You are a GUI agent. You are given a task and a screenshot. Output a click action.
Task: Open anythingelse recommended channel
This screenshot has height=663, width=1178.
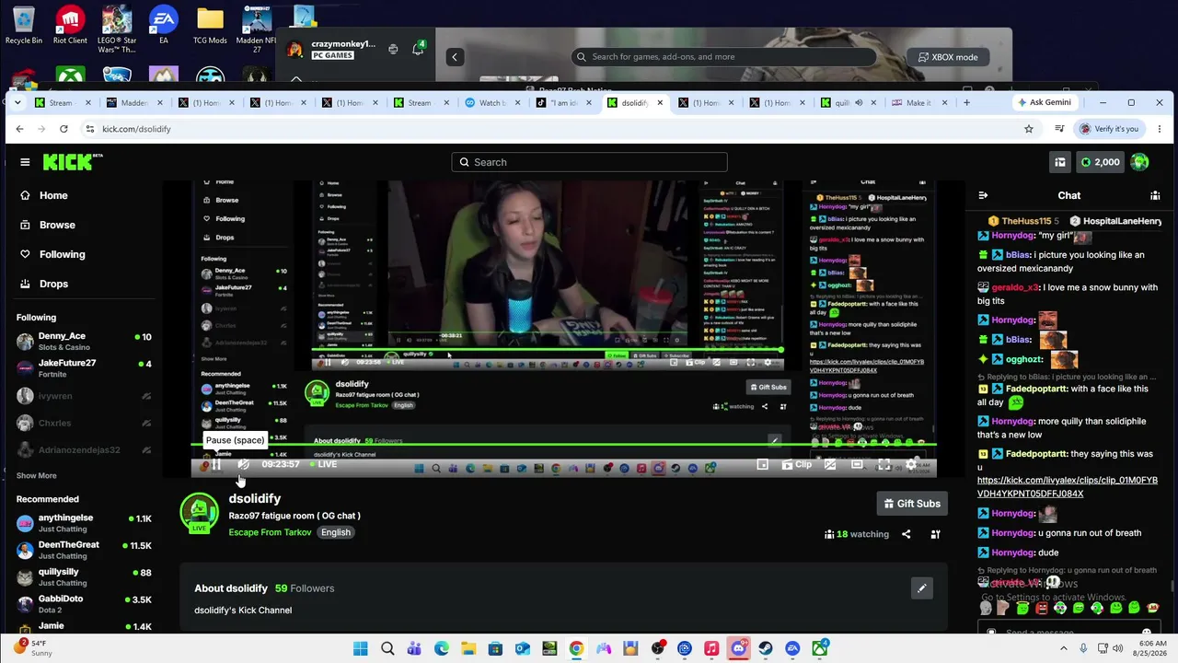[83, 523]
